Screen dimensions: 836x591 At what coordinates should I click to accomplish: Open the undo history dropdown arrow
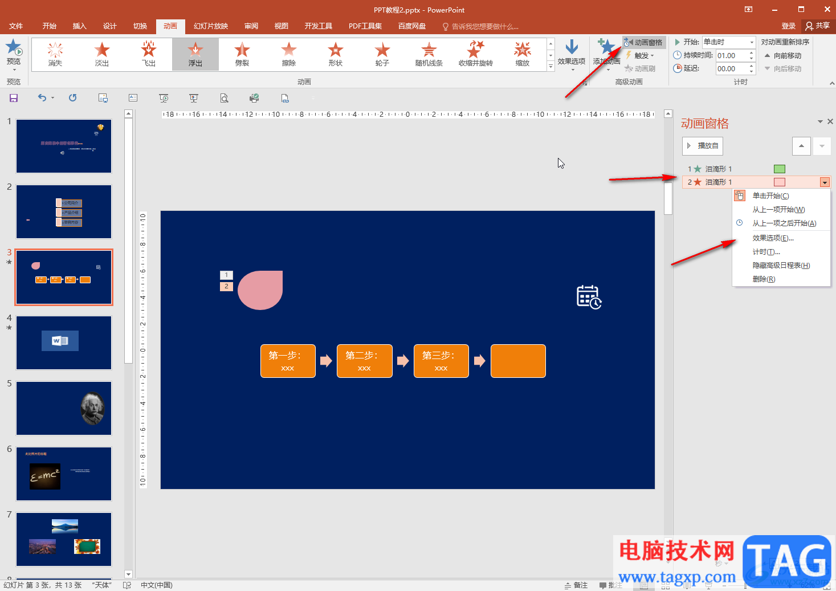pos(52,98)
